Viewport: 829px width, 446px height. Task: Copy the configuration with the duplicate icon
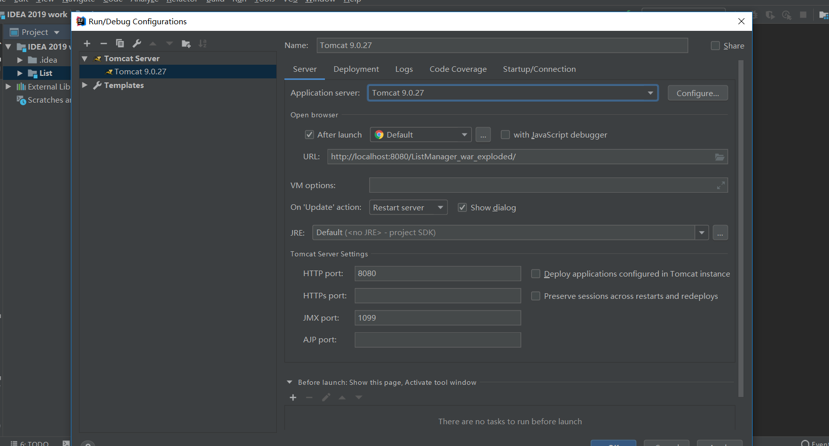pyautogui.click(x=120, y=43)
